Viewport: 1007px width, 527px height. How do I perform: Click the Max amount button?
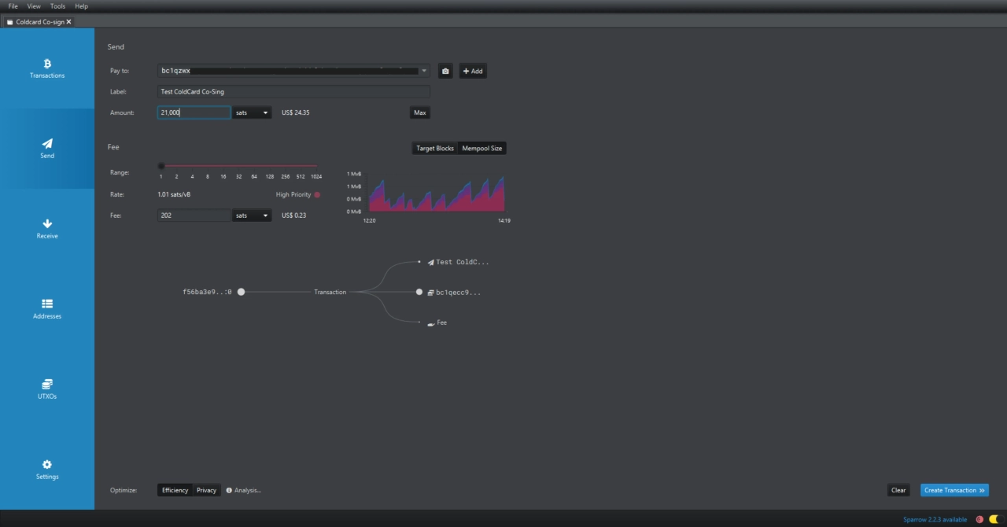420,112
